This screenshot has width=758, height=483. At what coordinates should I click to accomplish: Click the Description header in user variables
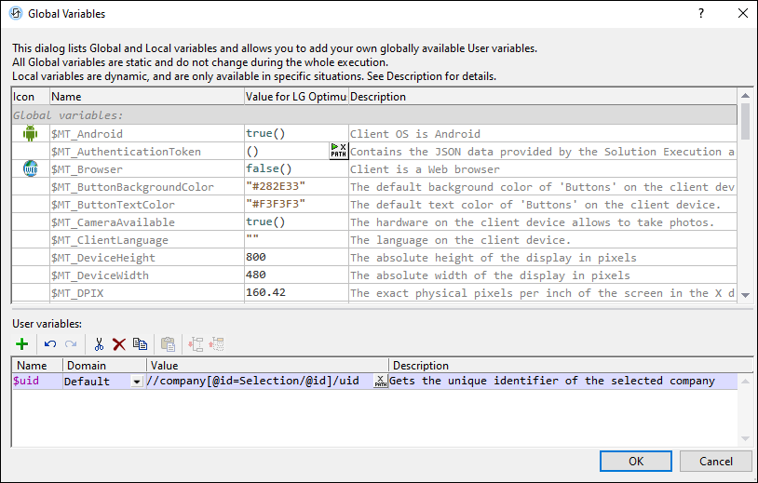pos(419,366)
